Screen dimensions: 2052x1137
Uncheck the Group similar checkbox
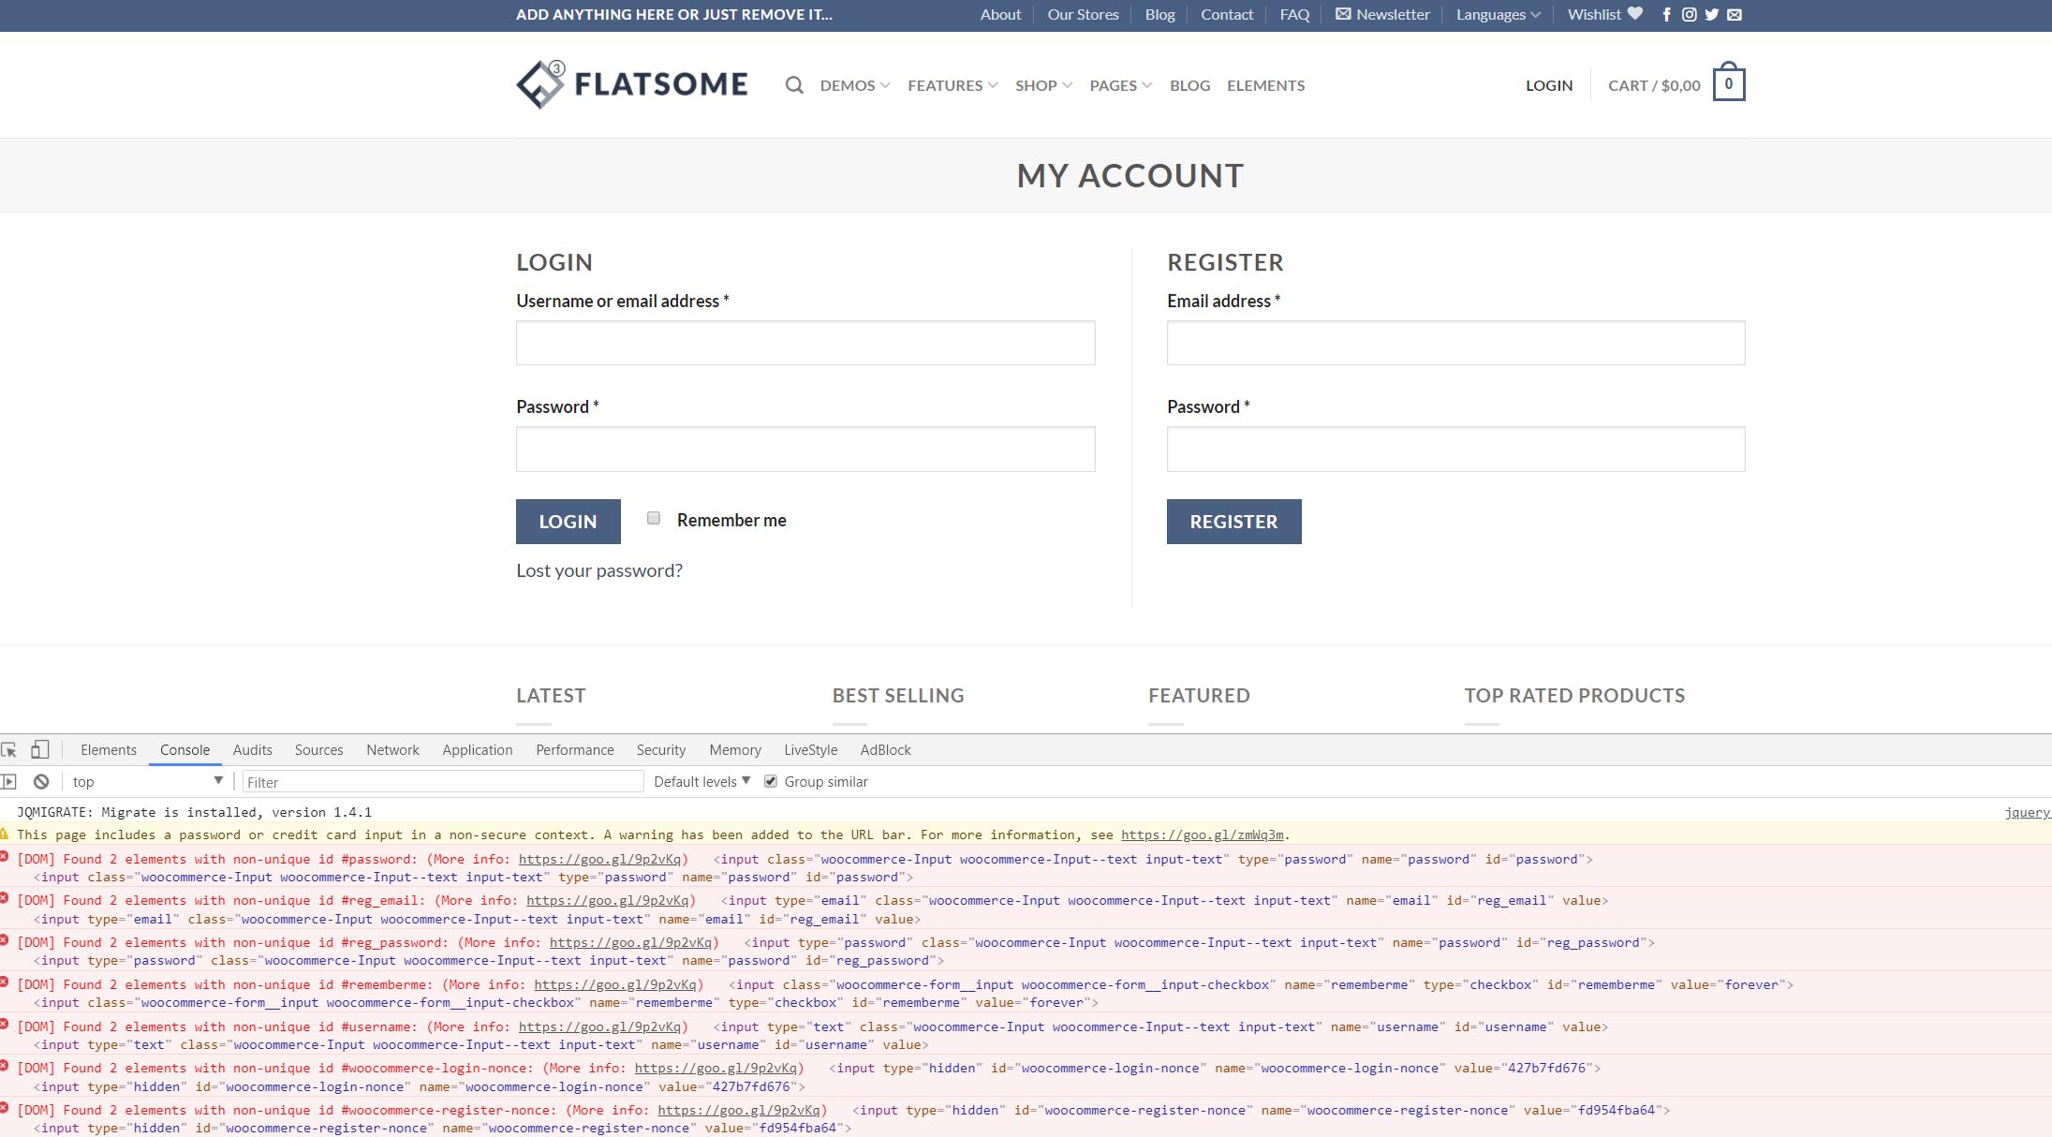(x=771, y=782)
